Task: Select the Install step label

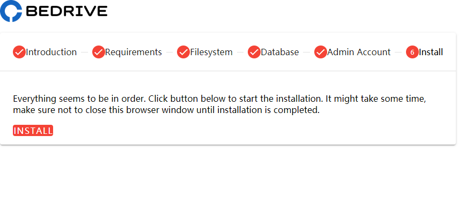Action: tap(431, 52)
